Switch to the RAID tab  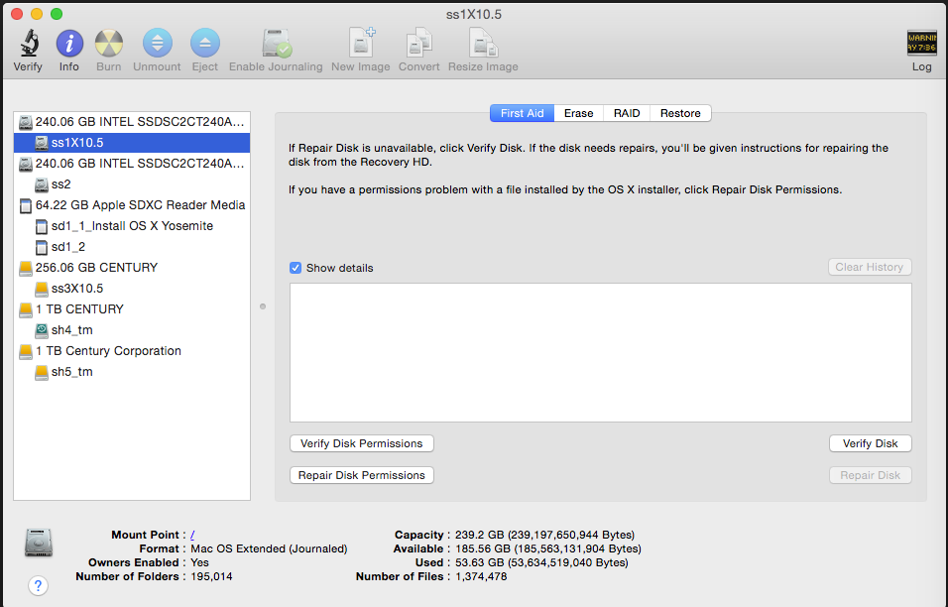coord(627,113)
